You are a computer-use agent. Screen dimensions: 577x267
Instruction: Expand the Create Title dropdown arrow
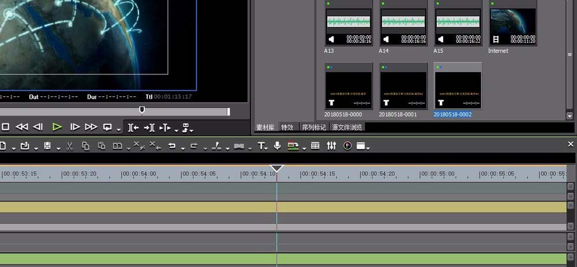(267, 148)
